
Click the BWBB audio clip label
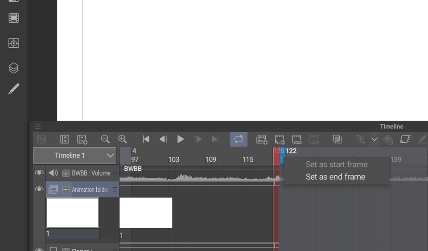[x=133, y=169]
